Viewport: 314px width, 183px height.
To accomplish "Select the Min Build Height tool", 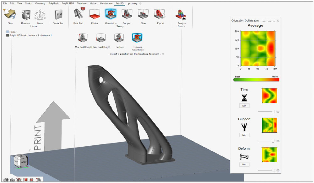I will point(100,37).
